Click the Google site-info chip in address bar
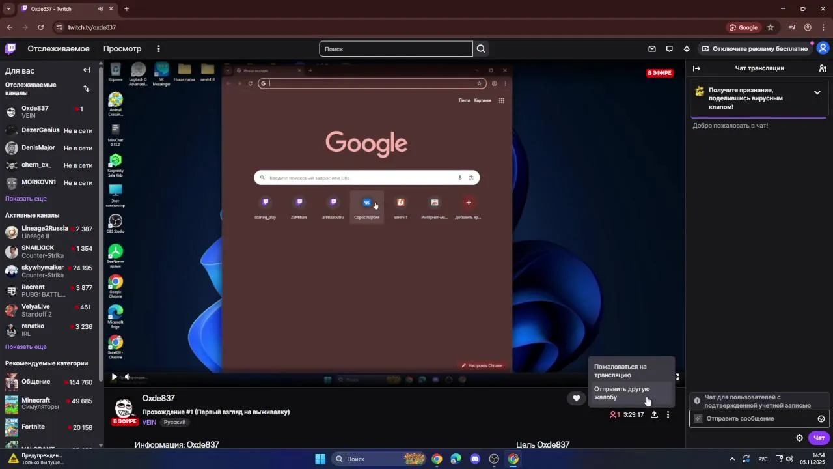This screenshot has height=469, width=833. (x=744, y=27)
